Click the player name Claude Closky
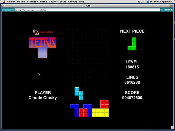 [x=43, y=98]
